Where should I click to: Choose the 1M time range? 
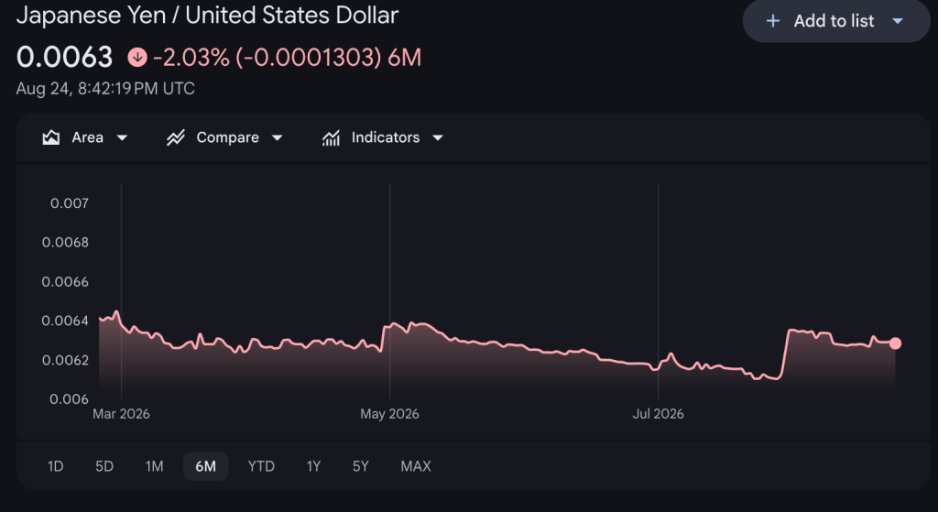pos(154,466)
